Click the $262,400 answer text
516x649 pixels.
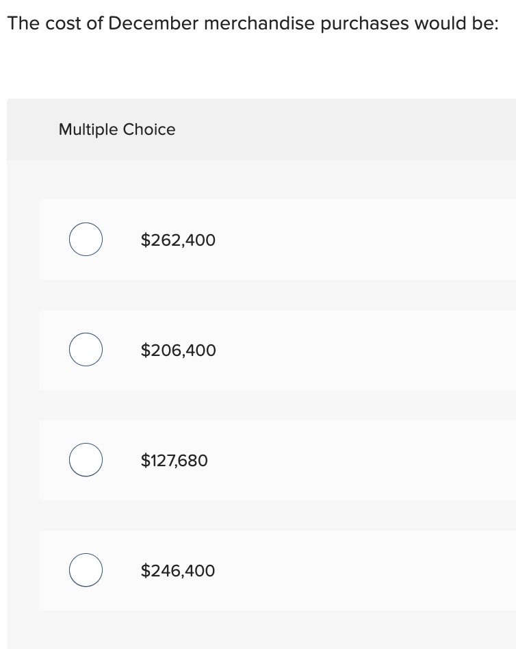(178, 240)
